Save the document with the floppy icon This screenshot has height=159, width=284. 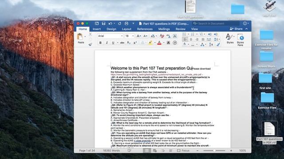click(x=103, y=23)
